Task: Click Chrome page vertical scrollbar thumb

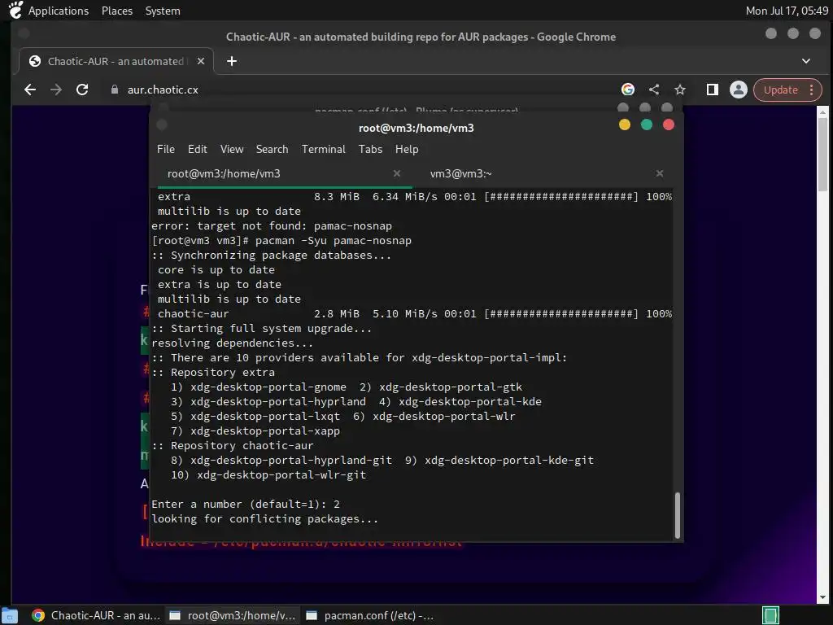Action: pos(822,154)
